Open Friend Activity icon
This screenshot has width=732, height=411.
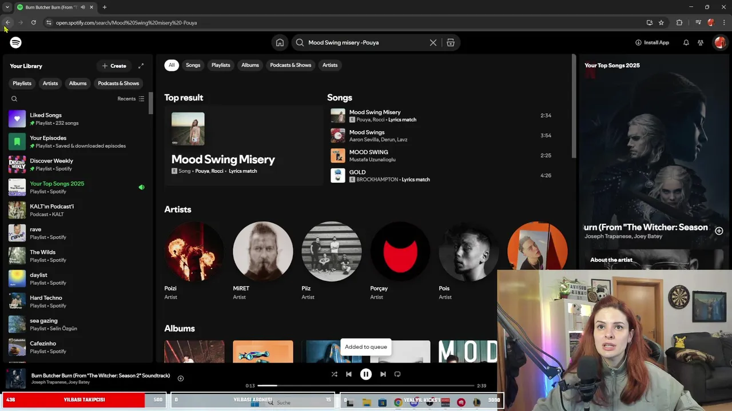pos(701,42)
